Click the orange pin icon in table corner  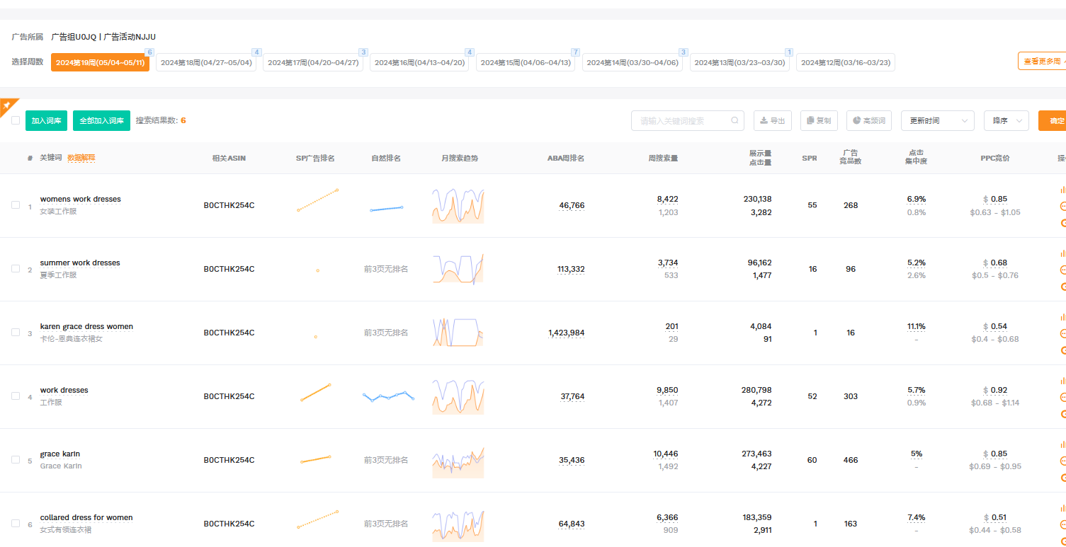(x=6, y=105)
